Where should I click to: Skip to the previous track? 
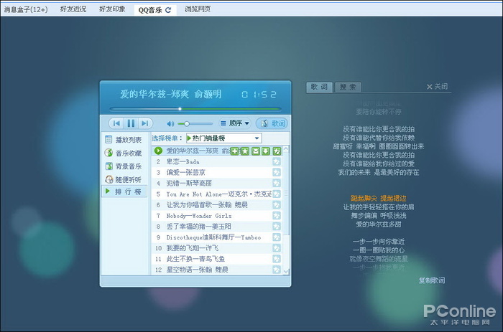116,123
